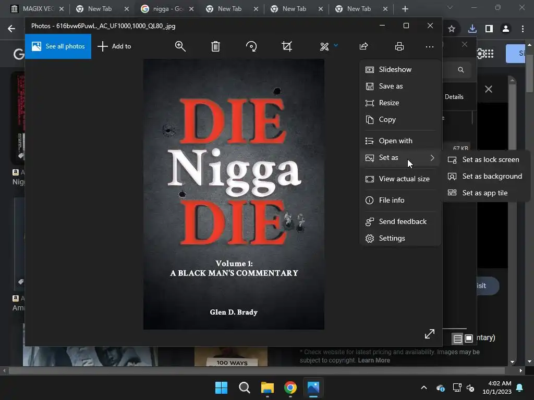Close the image preview panel with X
Viewport: 534px width, 400px height.
click(488, 89)
